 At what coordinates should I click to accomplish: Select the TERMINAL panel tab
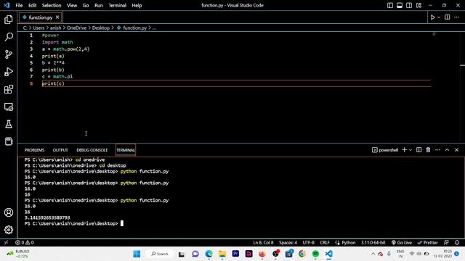click(x=126, y=150)
